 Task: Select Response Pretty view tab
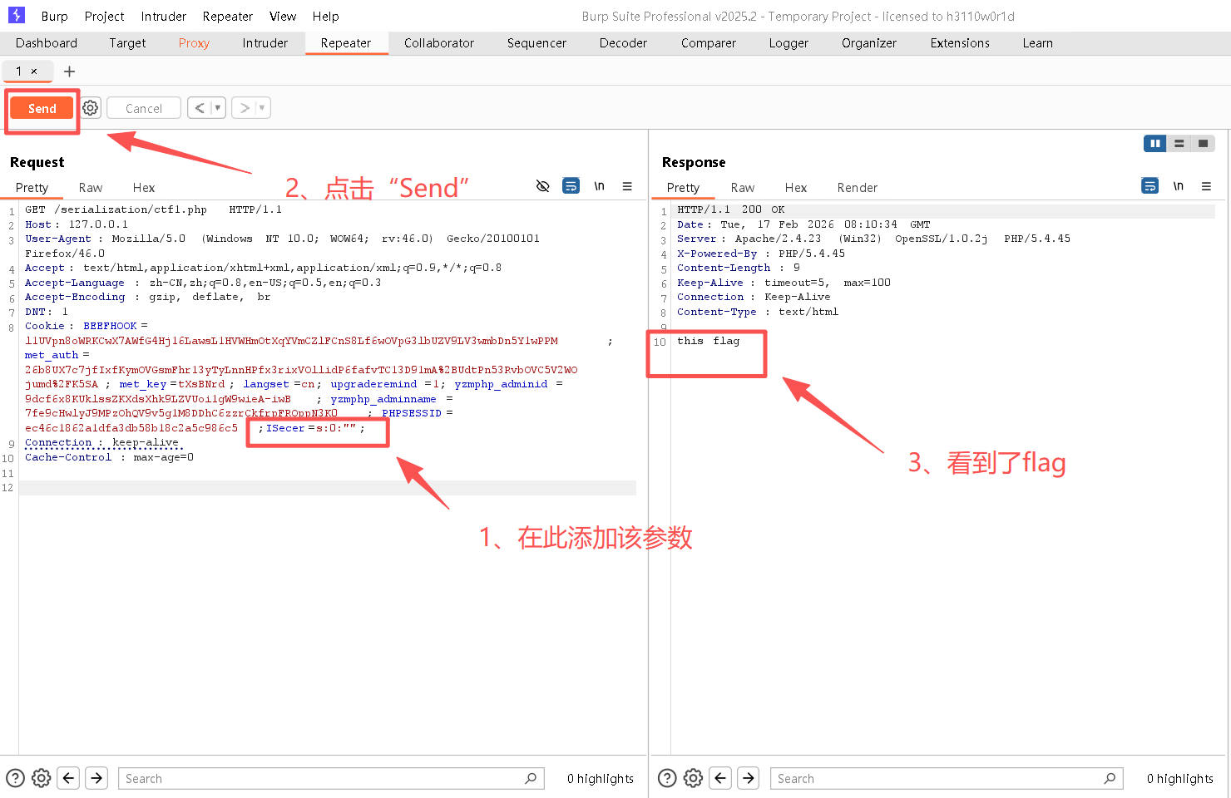pos(683,188)
